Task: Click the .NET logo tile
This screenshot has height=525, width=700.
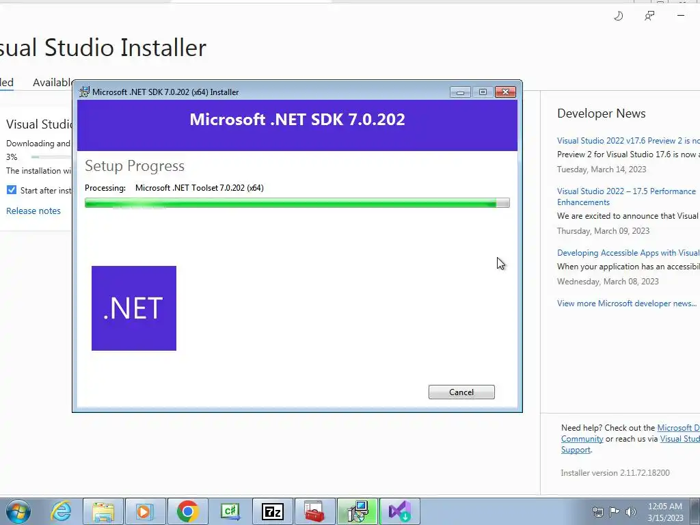Action: pos(134,308)
